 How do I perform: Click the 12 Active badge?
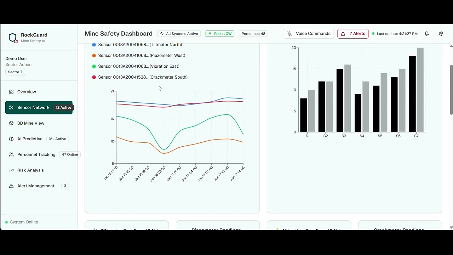[x=63, y=108]
